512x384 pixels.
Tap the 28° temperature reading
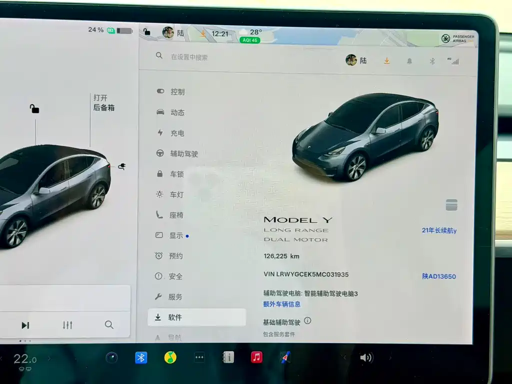click(x=255, y=32)
